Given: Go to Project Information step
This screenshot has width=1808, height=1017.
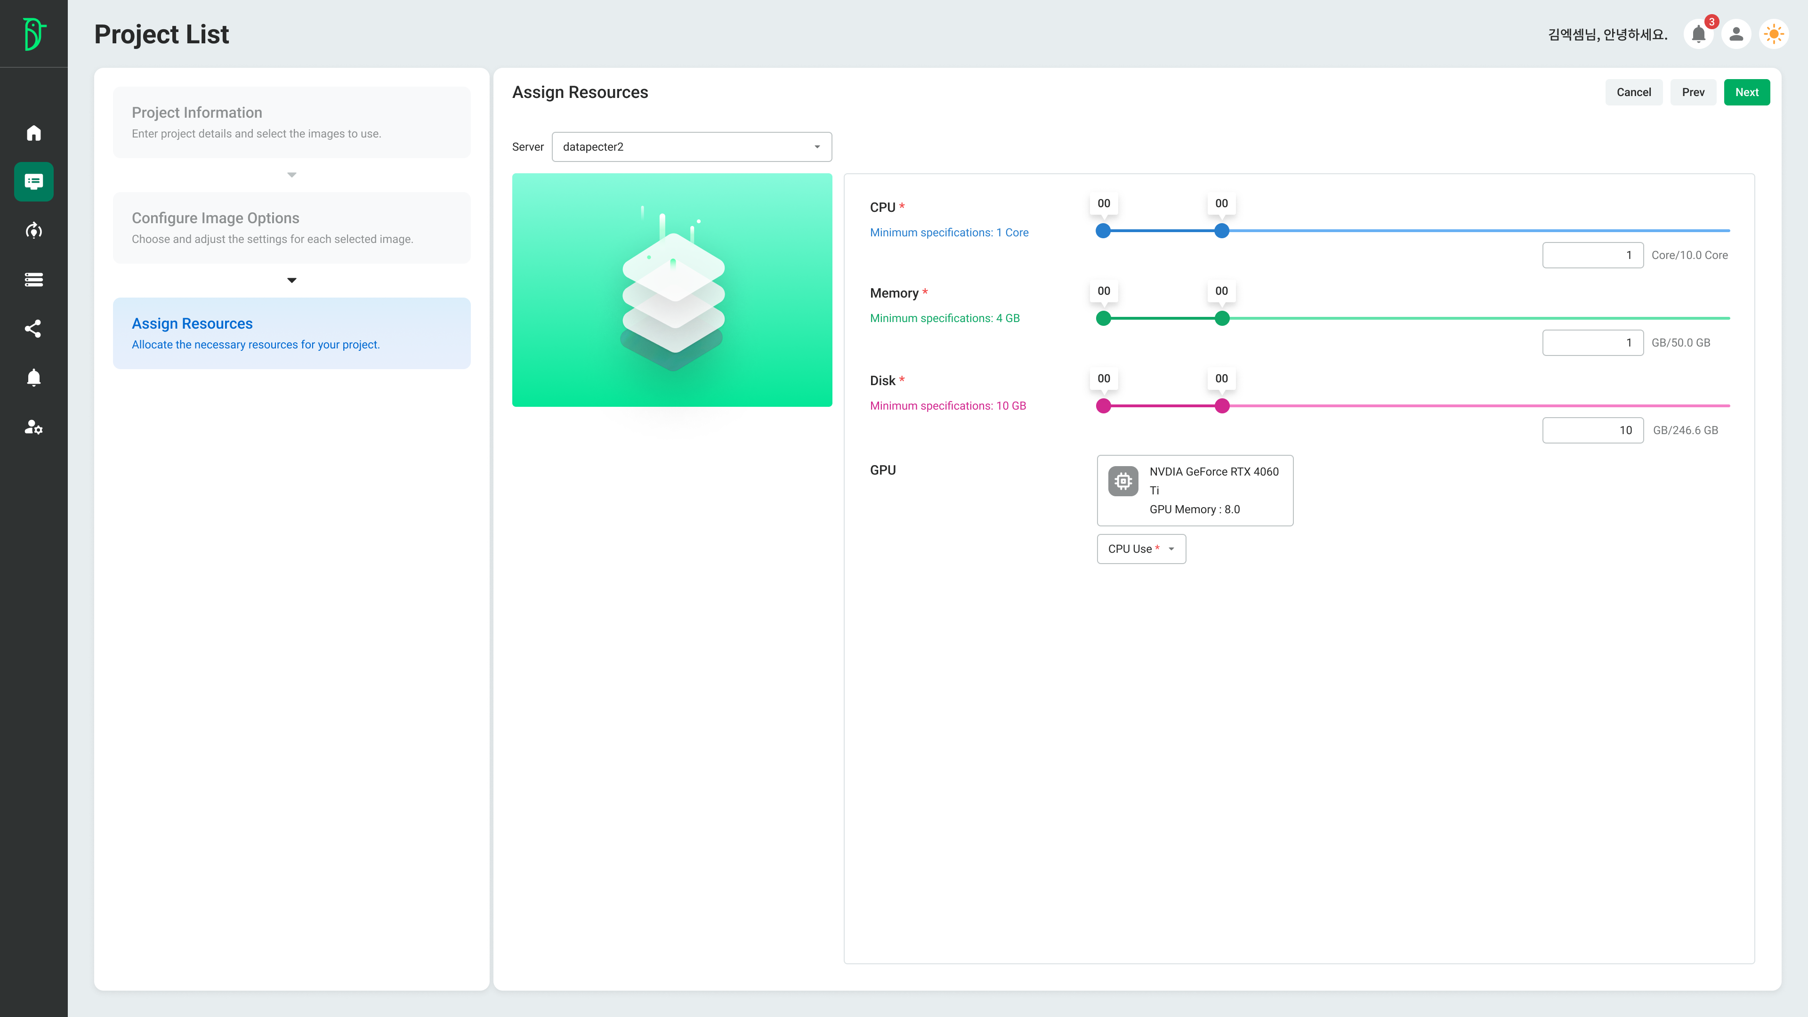Looking at the screenshot, I should pos(291,122).
